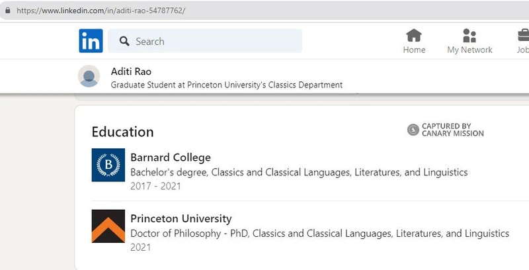Click the 2017 - 2021 date range

[155, 186]
